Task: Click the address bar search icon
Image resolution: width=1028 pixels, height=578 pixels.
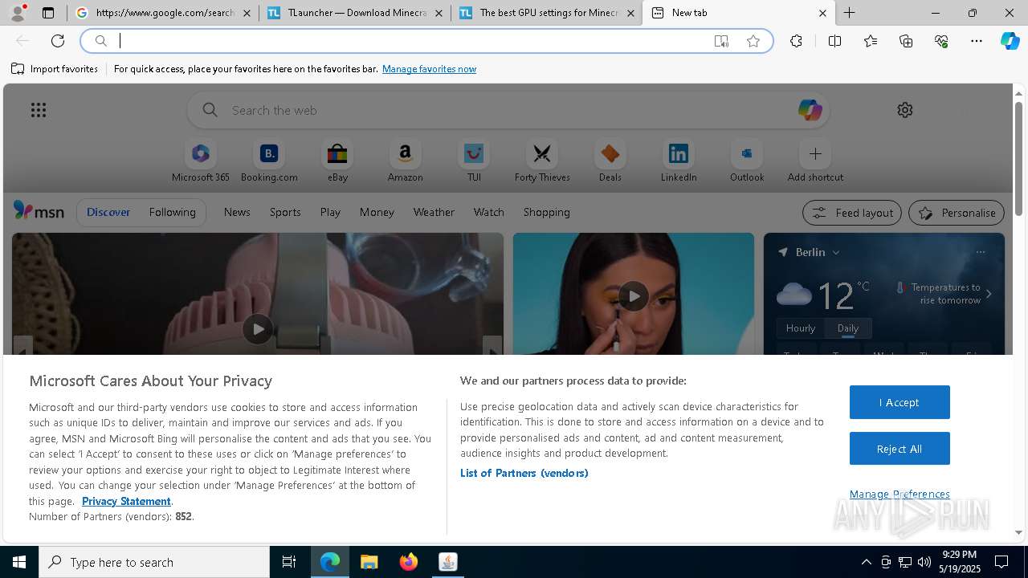Action: tap(101, 41)
